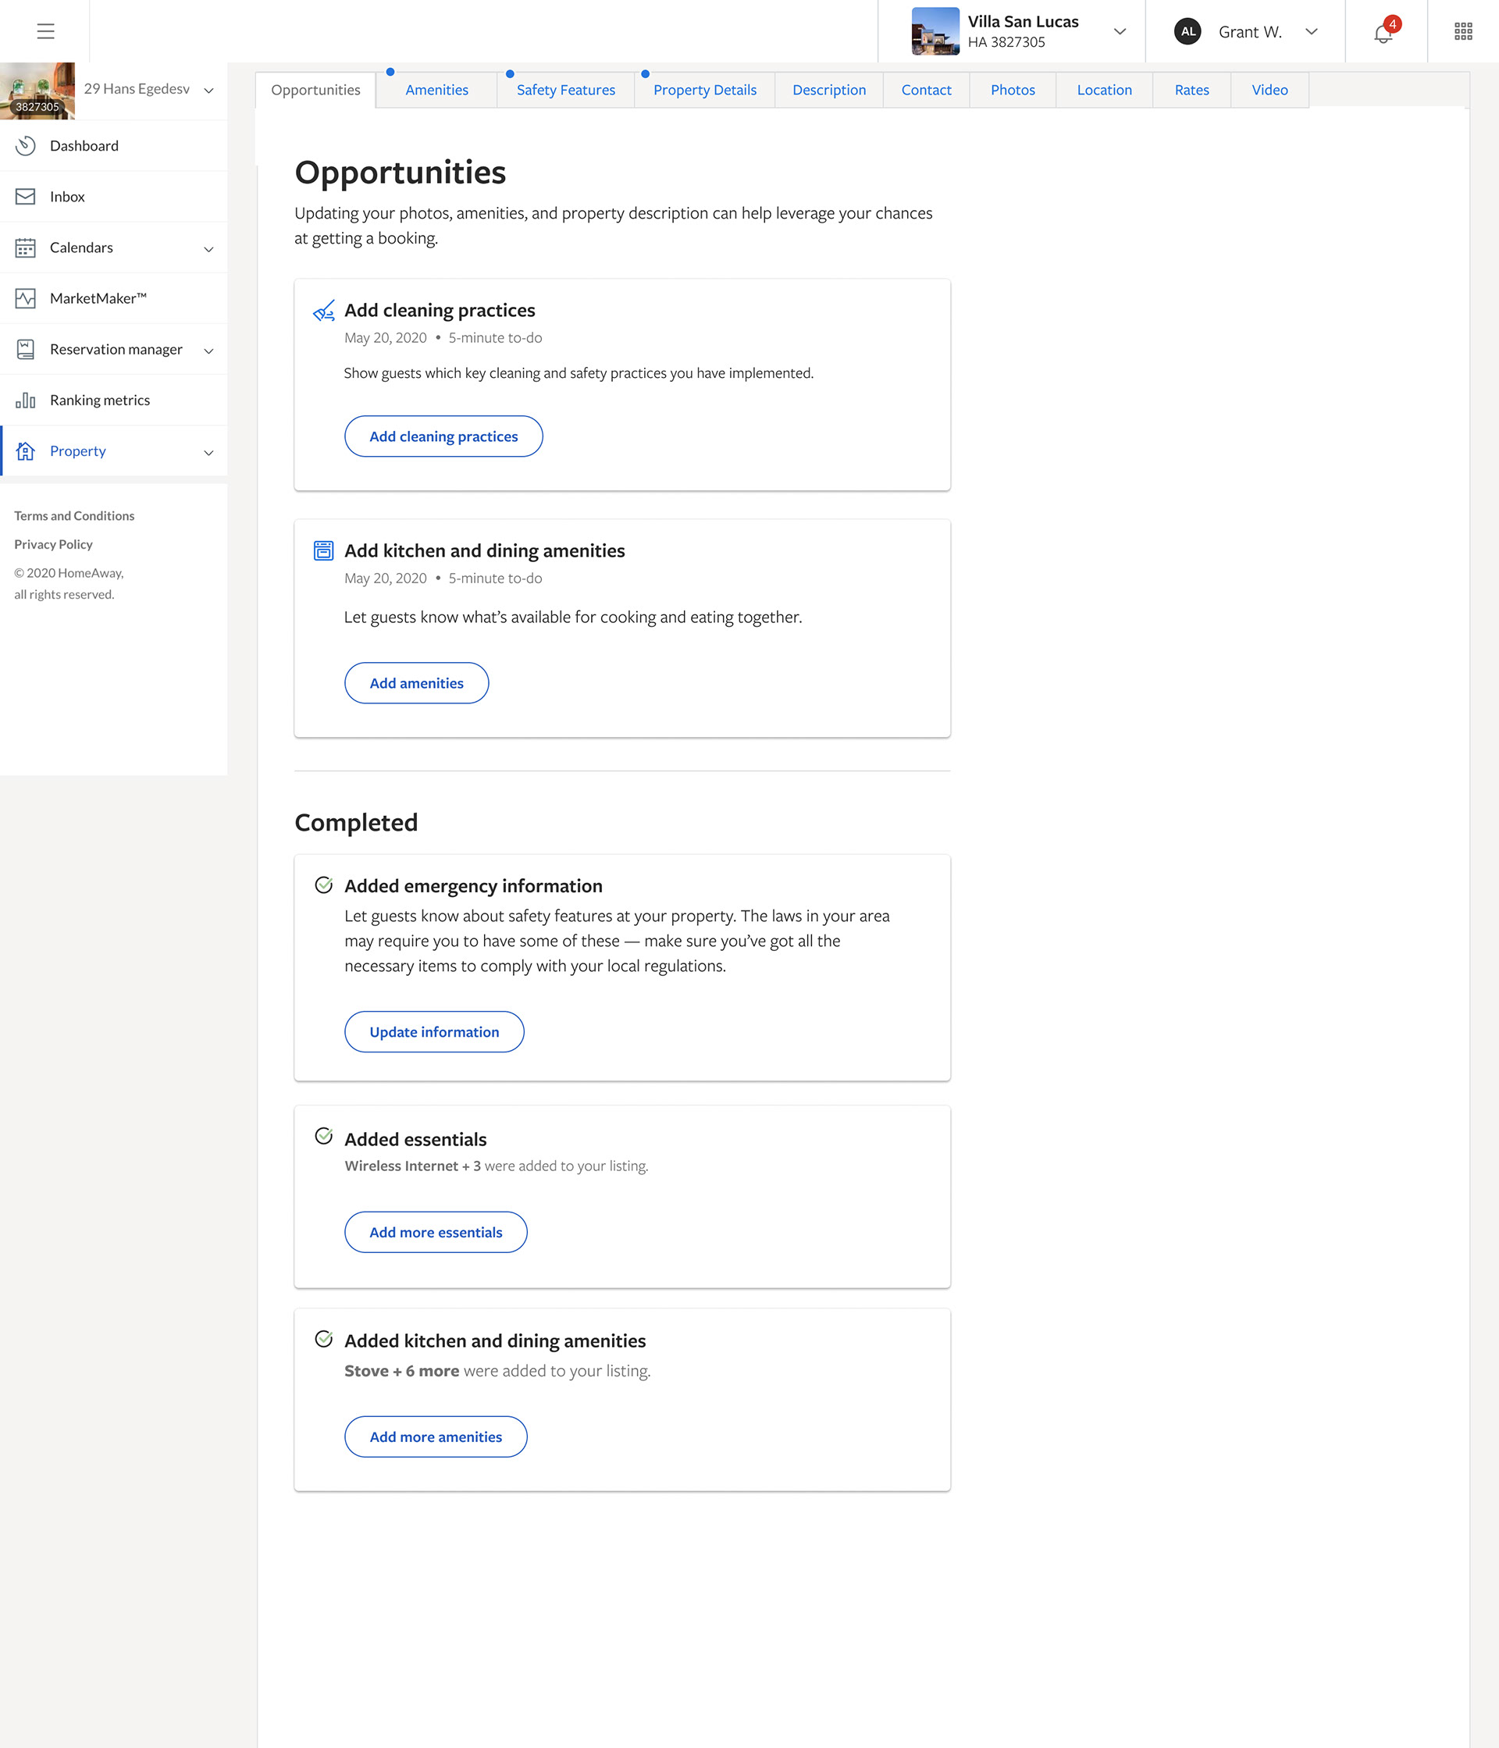Click the Add cleaning practices button
Image resolution: width=1499 pixels, height=1748 pixels.
tap(443, 436)
